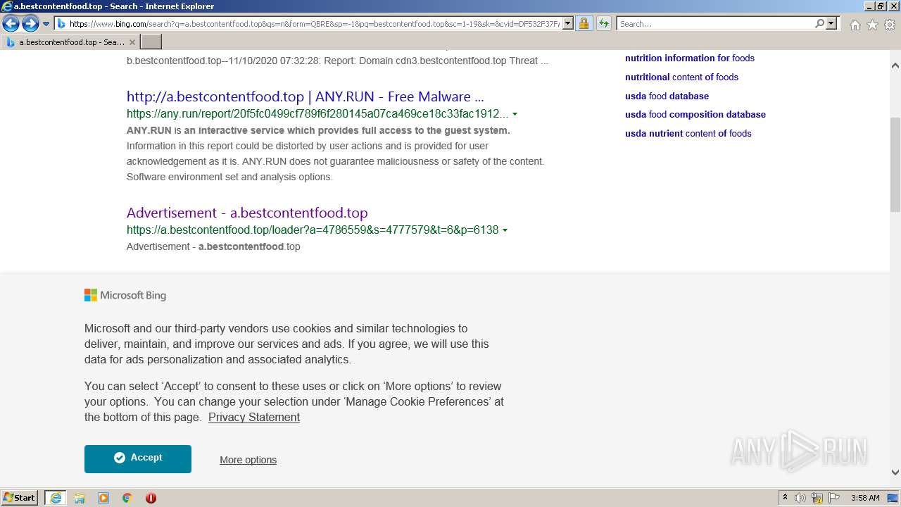Open the Tools gear icon

[890, 25]
